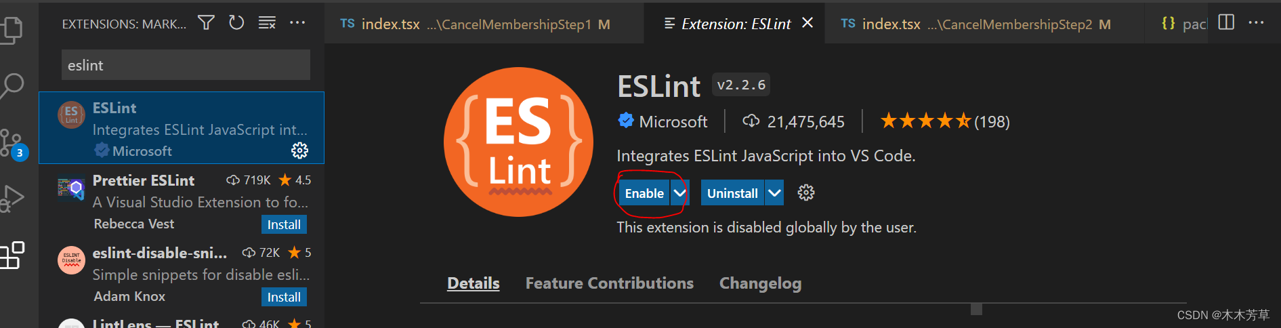This screenshot has width=1281, height=328.
Task: Select eslint-disable-sni... list entry
Action: point(182,272)
